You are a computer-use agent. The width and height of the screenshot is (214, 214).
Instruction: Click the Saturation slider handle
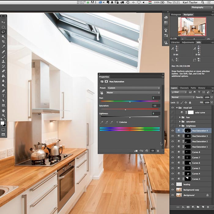tap(125, 109)
